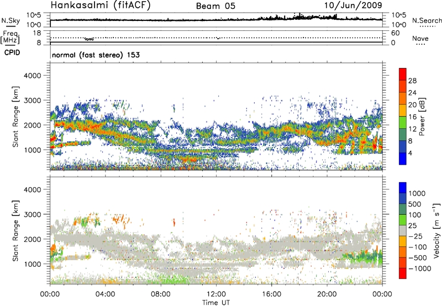The height and width of the screenshot is (306, 442).
Task: Click the '04:00' time tick label
Action: 105,294
